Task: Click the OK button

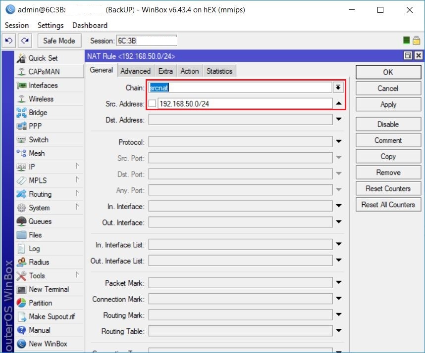Action: tap(388, 72)
